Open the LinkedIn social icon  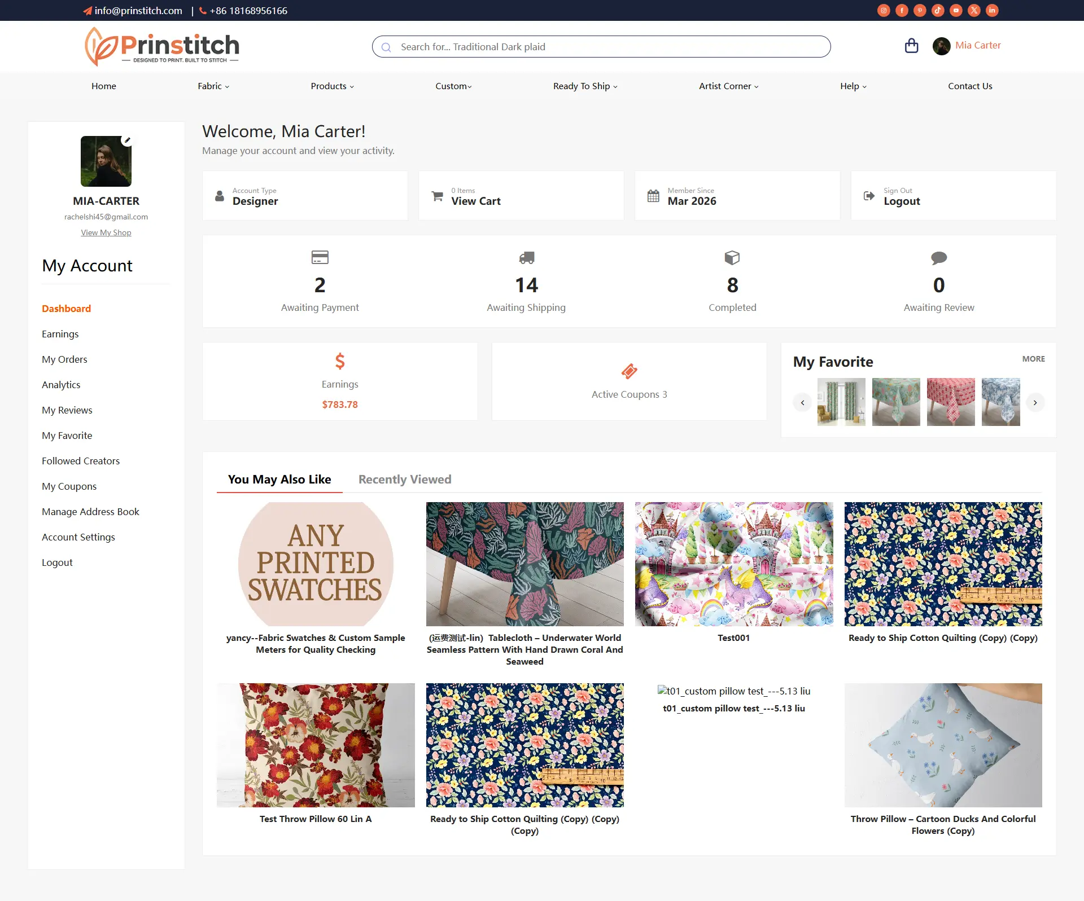pos(992,10)
